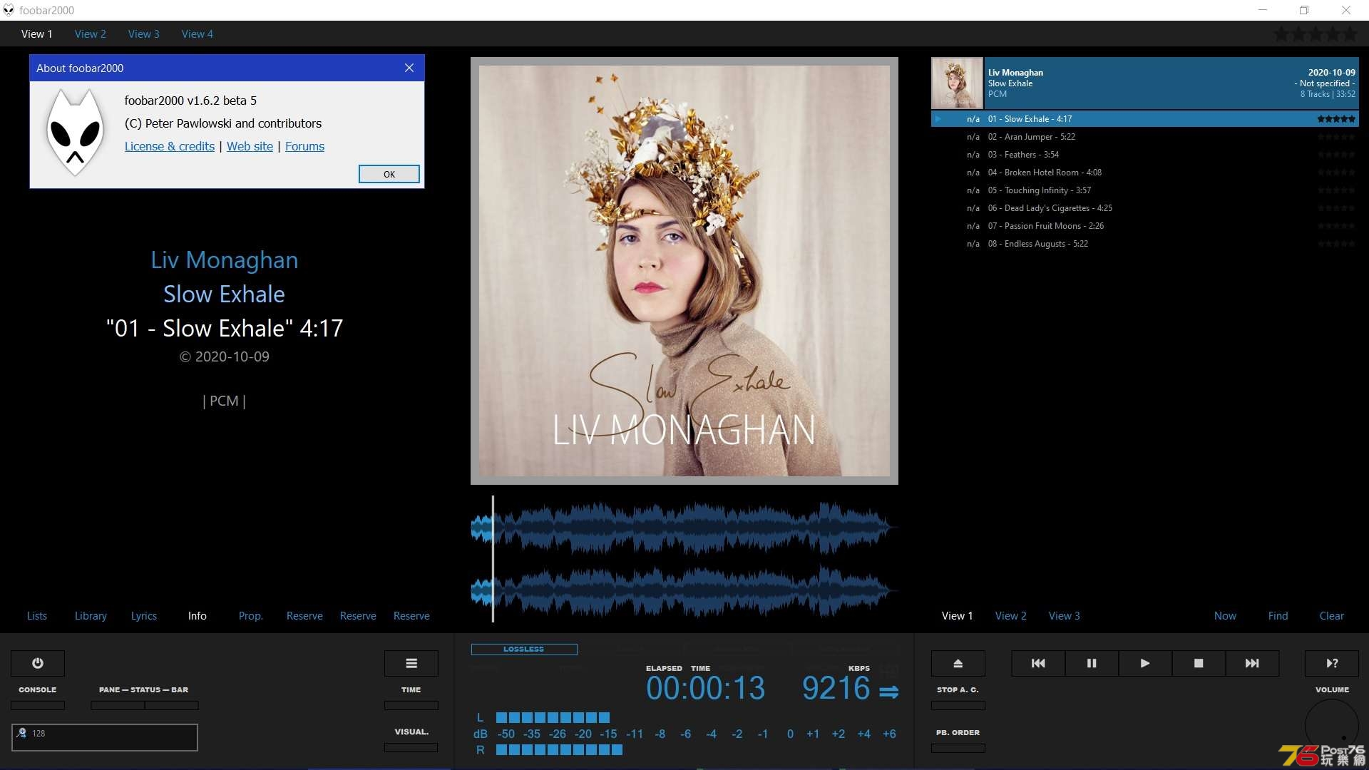The width and height of the screenshot is (1369, 770).
Task: Click the foobar2000 alien logo in About dialog
Action: [76, 132]
